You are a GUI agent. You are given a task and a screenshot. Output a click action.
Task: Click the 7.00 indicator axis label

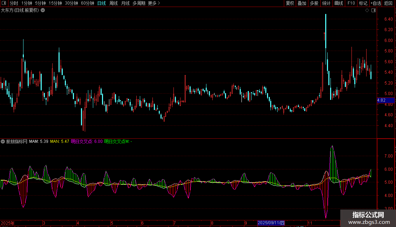pyautogui.click(x=388, y=156)
